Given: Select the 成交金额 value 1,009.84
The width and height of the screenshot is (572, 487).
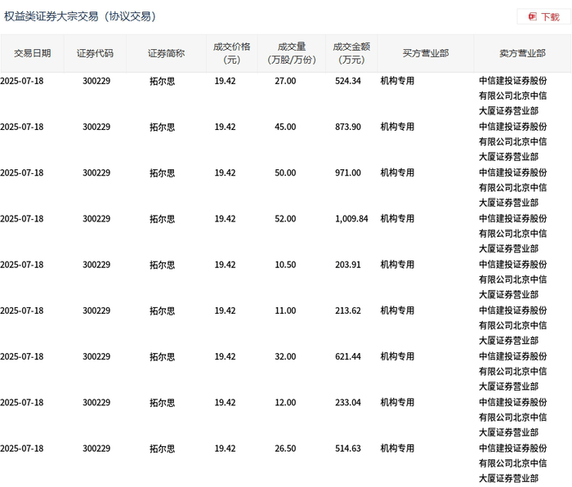Looking at the screenshot, I should tap(351, 219).
